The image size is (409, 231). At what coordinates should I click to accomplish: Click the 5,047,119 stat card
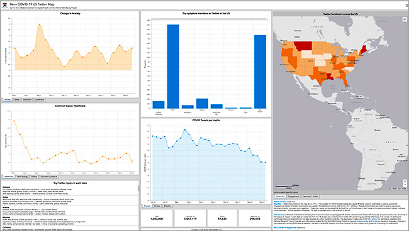point(190,218)
